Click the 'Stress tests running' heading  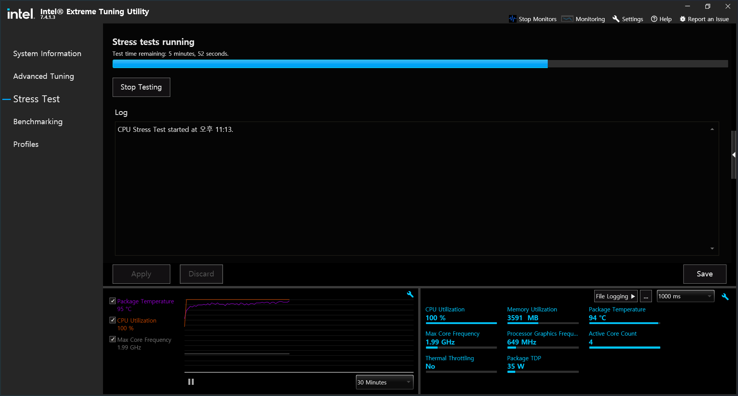[153, 42]
